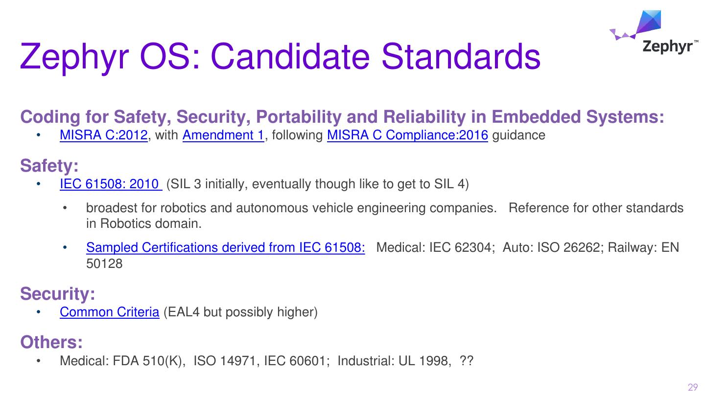
Task: Click slide number 29
Action: [692, 388]
